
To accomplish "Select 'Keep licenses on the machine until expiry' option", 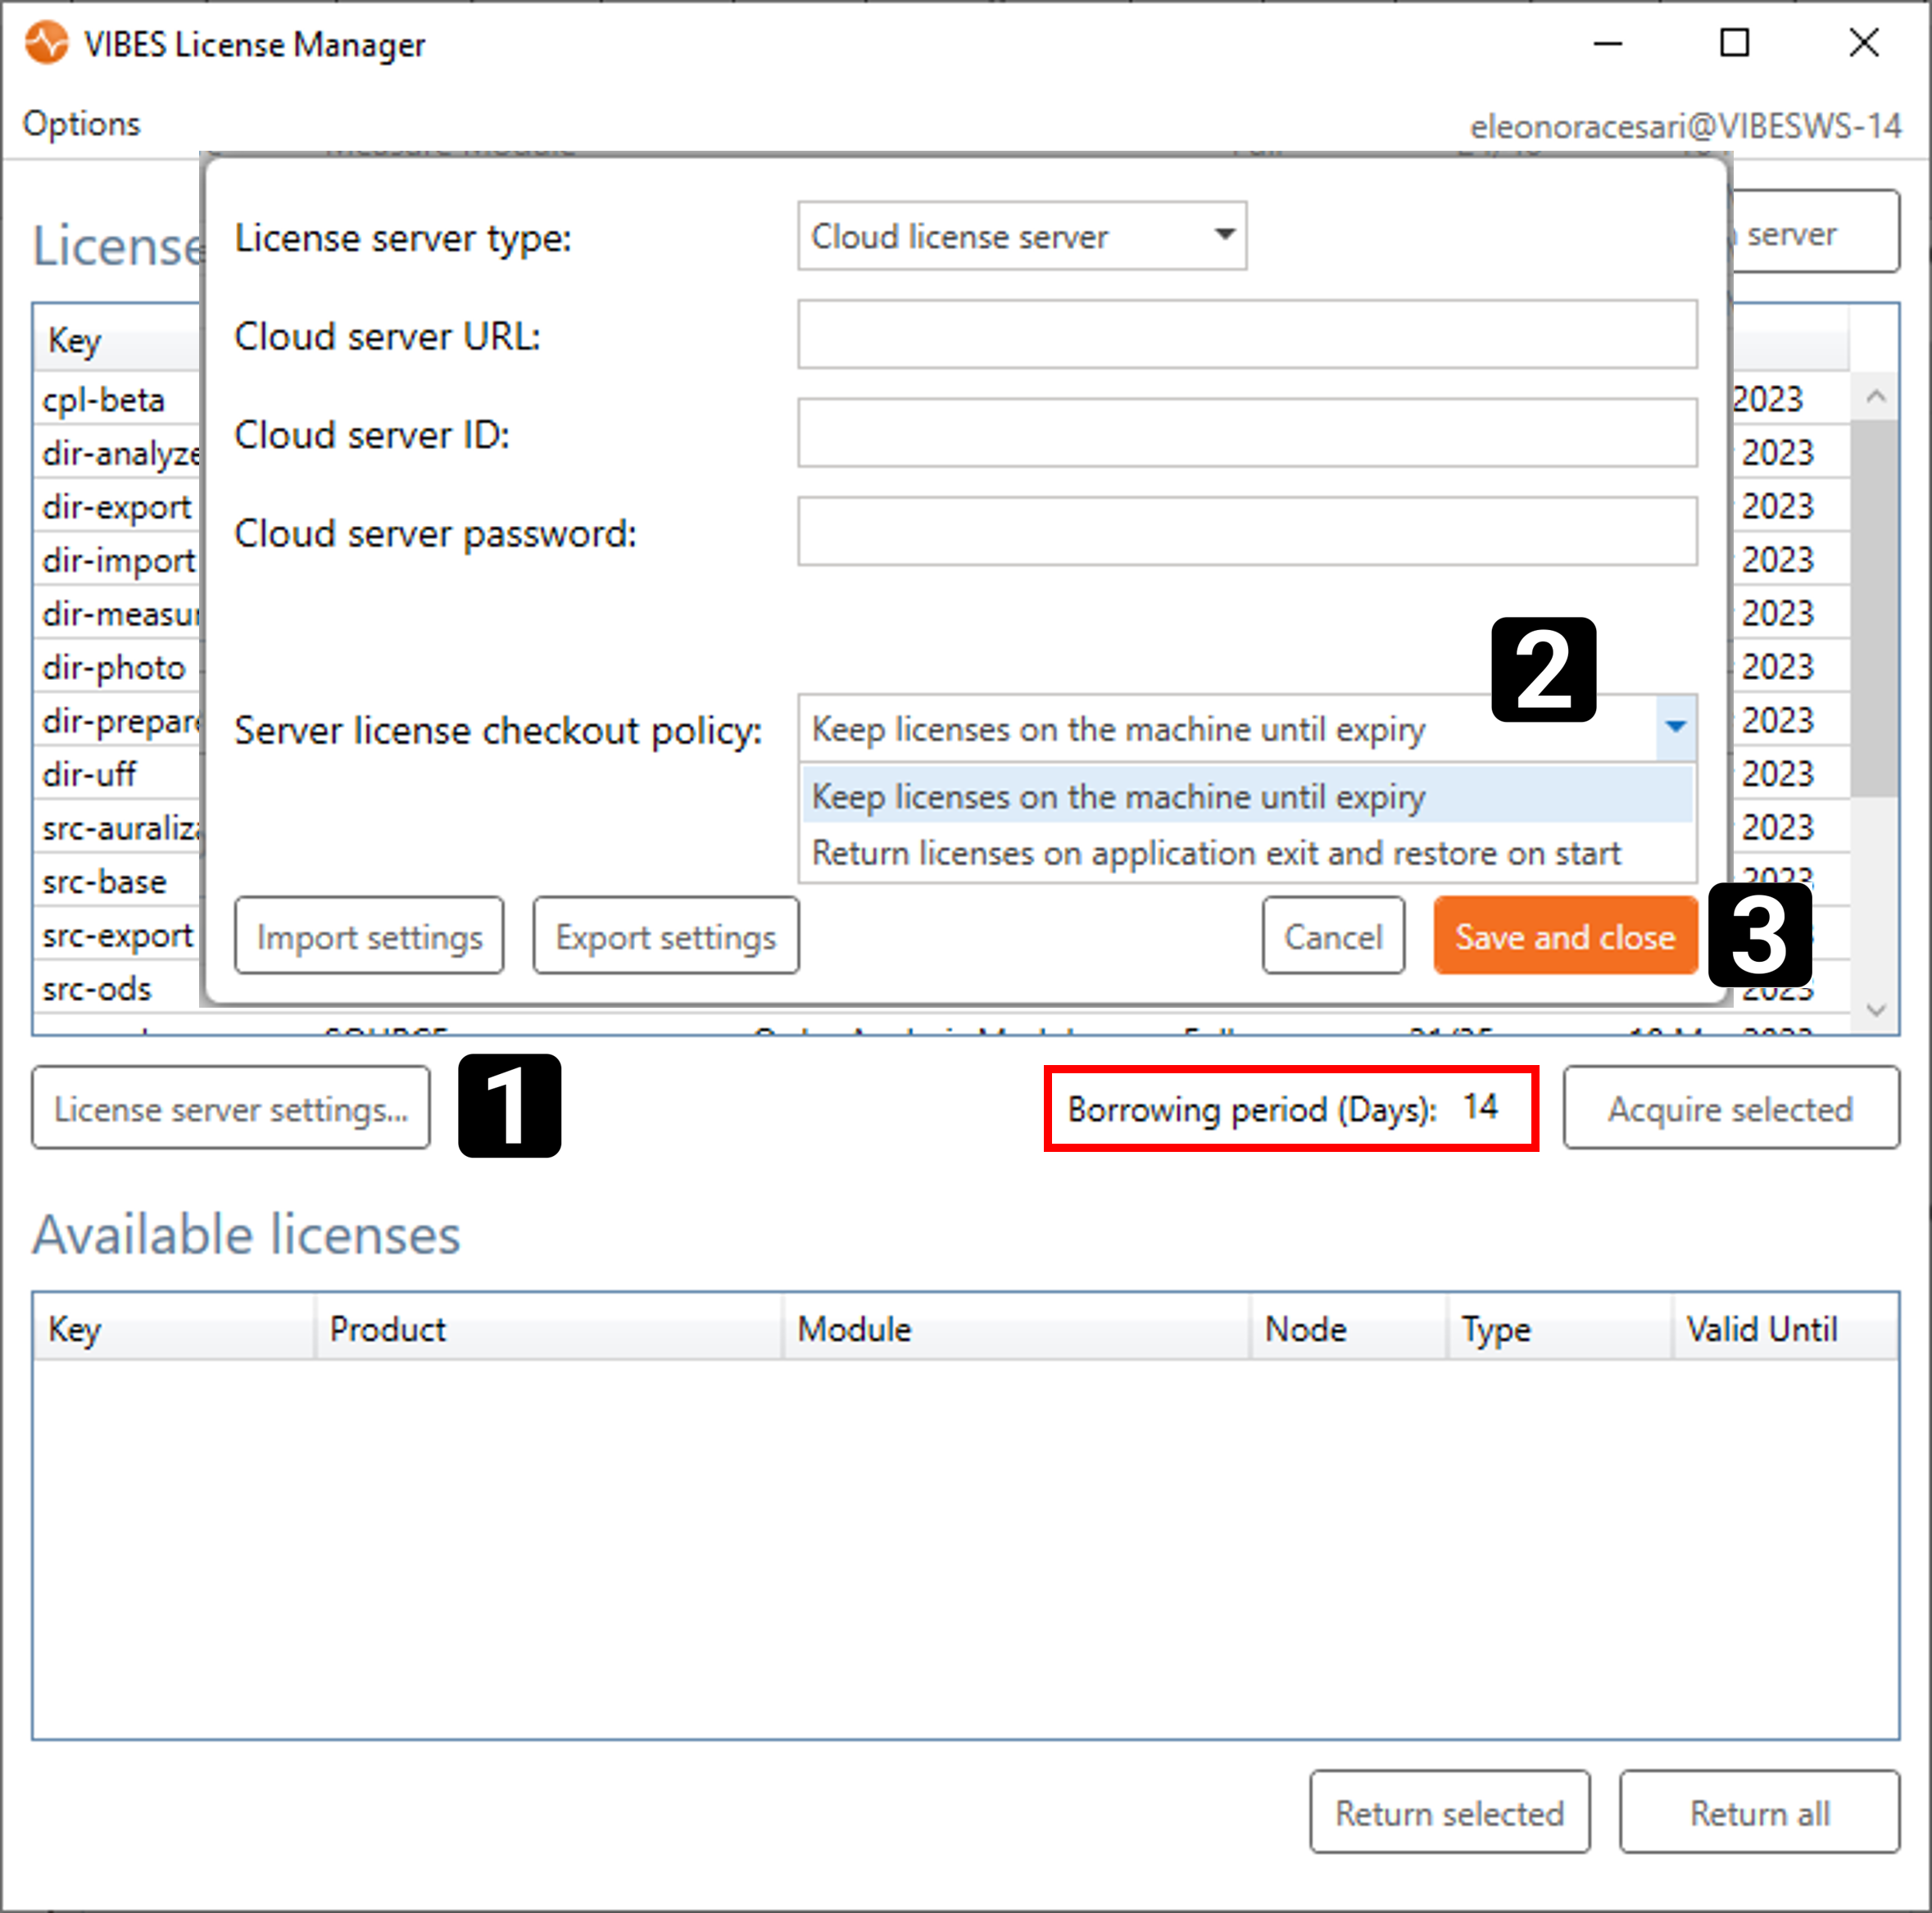I will [1247, 797].
